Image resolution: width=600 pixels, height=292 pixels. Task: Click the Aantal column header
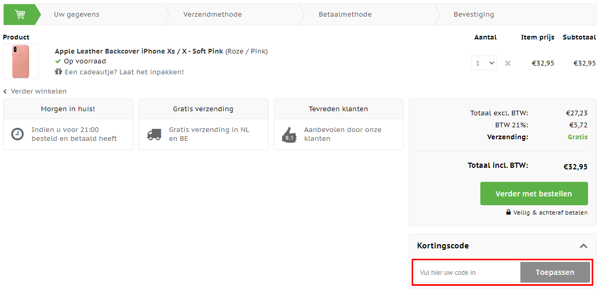[485, 37]
